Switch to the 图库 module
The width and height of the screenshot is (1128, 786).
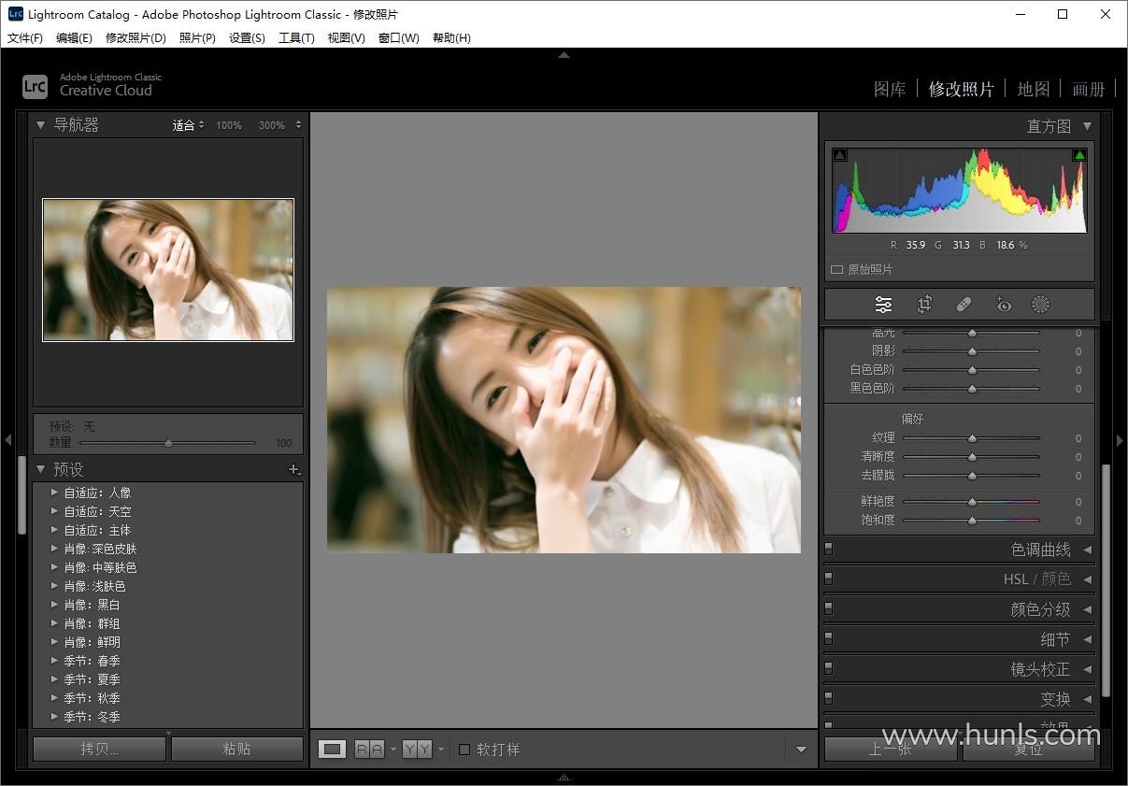[x=890, y=89]
